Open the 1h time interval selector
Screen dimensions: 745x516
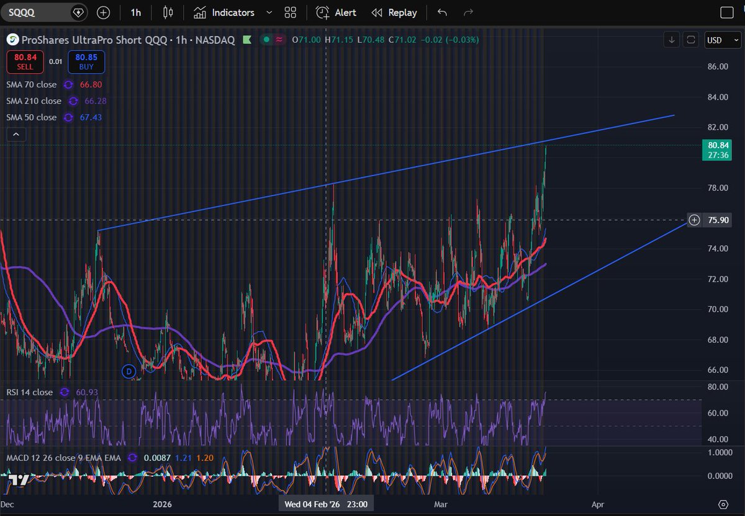[x=135, y=12]
